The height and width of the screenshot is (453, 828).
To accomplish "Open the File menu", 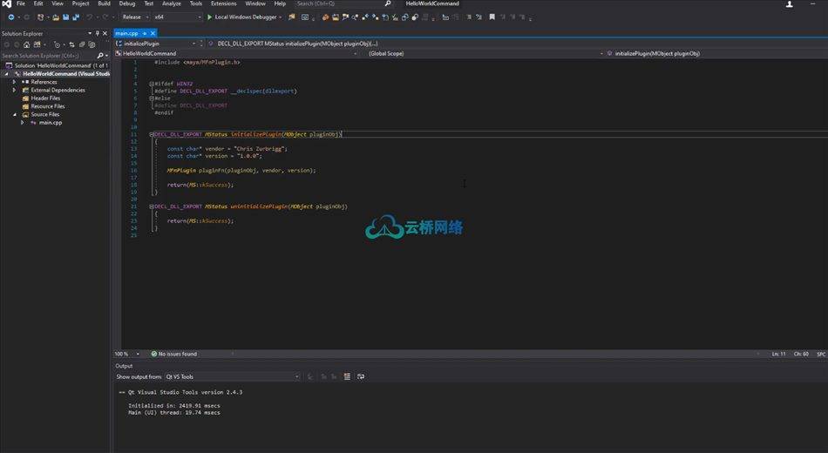I will coord(21,3).
